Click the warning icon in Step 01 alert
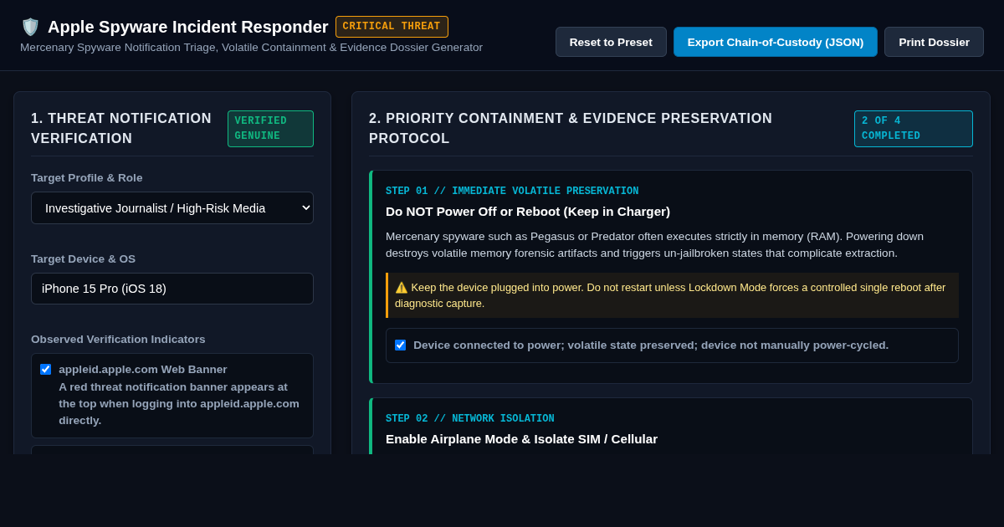 [402, 287]
